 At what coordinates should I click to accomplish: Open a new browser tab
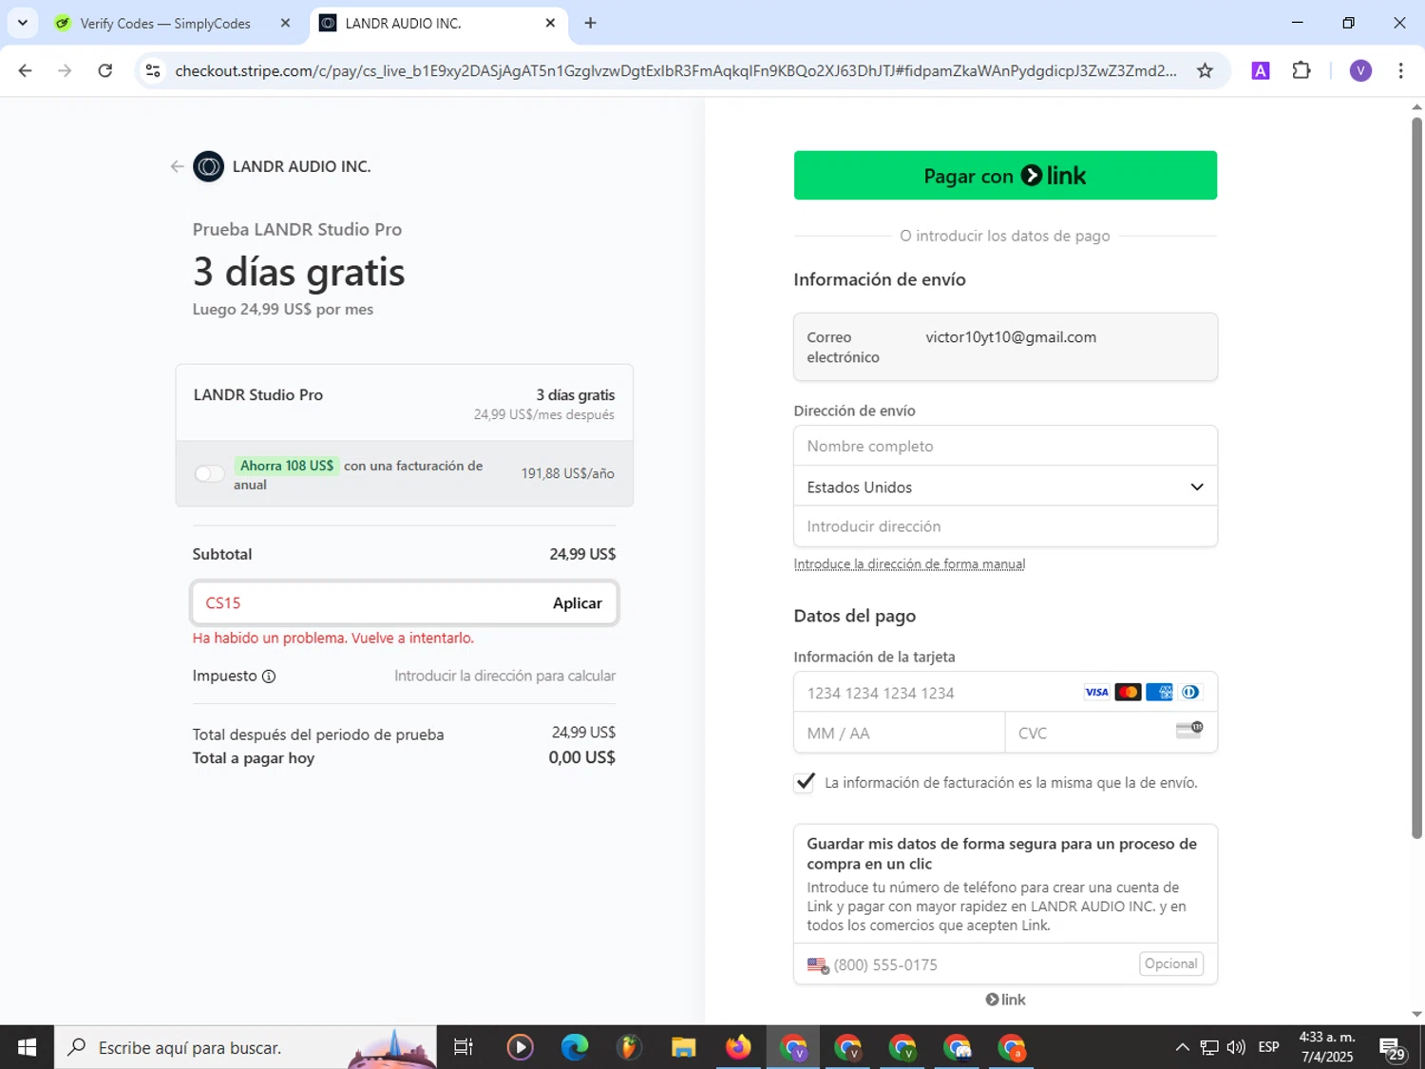(590, 23)
